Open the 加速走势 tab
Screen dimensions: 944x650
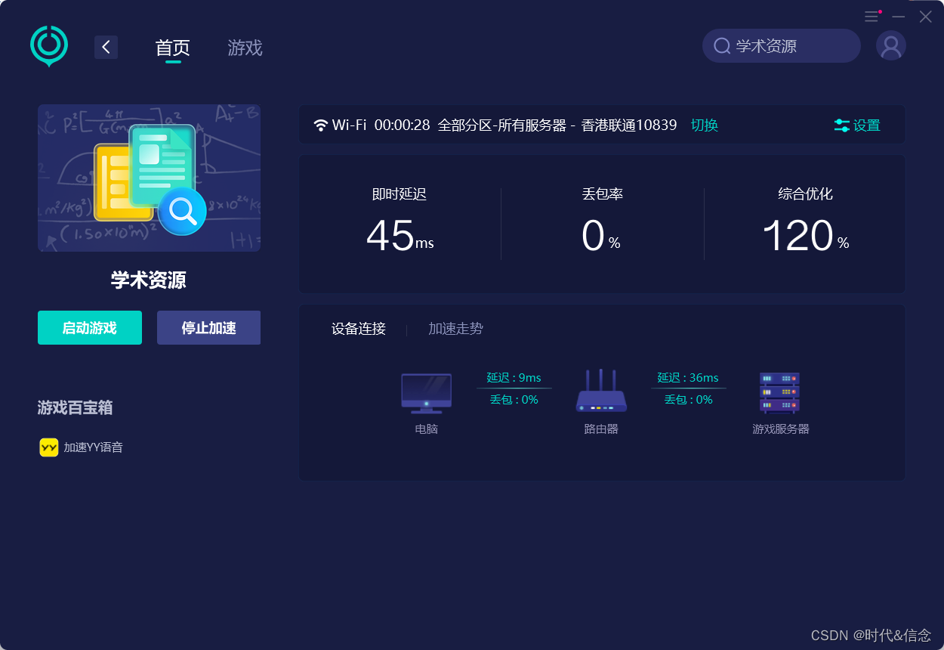pyautogui.click(x=455, y=329)
